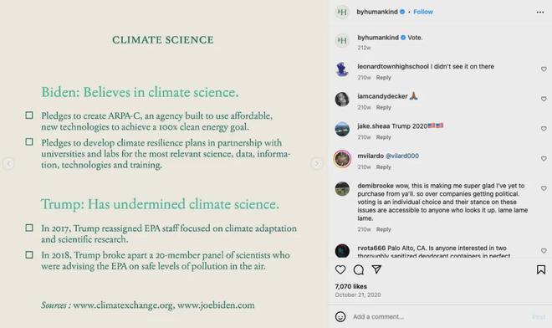Viewport: 552px width, 328px height.
Task: Like the post with the heart icon
Action: point(340,270)
